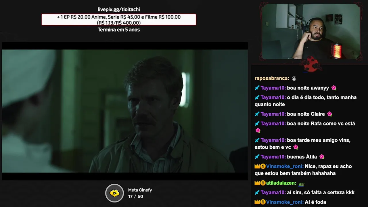368x207 pixels.
Task: Click the number 1 badge beside atiladalazen
Action: point(263,183)
